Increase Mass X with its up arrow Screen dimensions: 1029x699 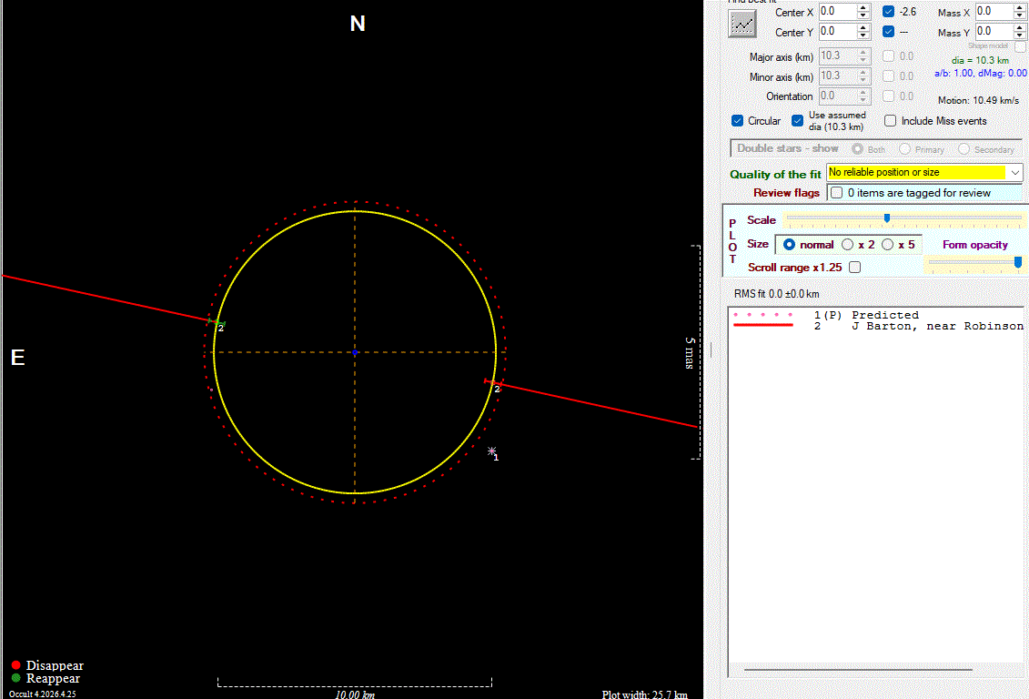tap(1019, 8)
